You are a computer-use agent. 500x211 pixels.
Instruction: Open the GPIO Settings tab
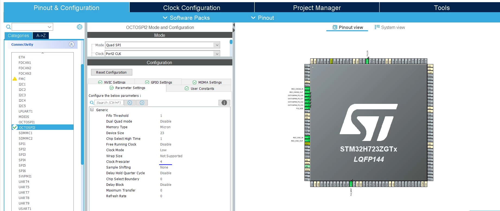(x=158, y=82)
